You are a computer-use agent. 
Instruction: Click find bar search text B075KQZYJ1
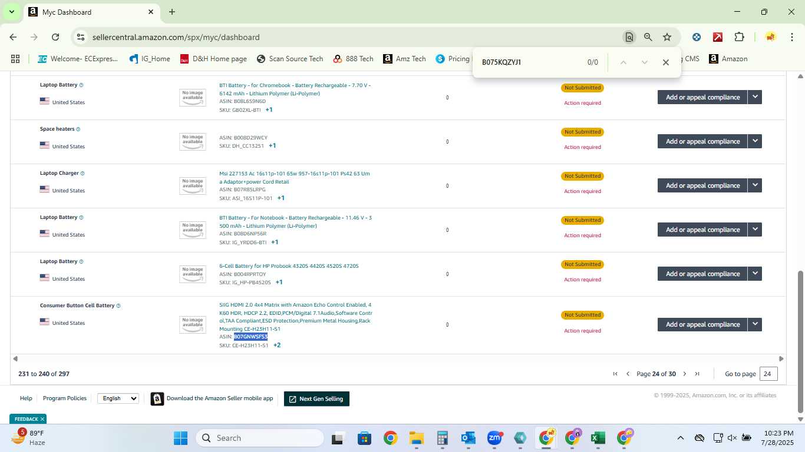click(502, 62)
